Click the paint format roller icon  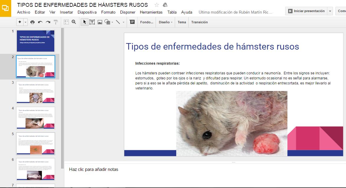[x=56, y=22]
